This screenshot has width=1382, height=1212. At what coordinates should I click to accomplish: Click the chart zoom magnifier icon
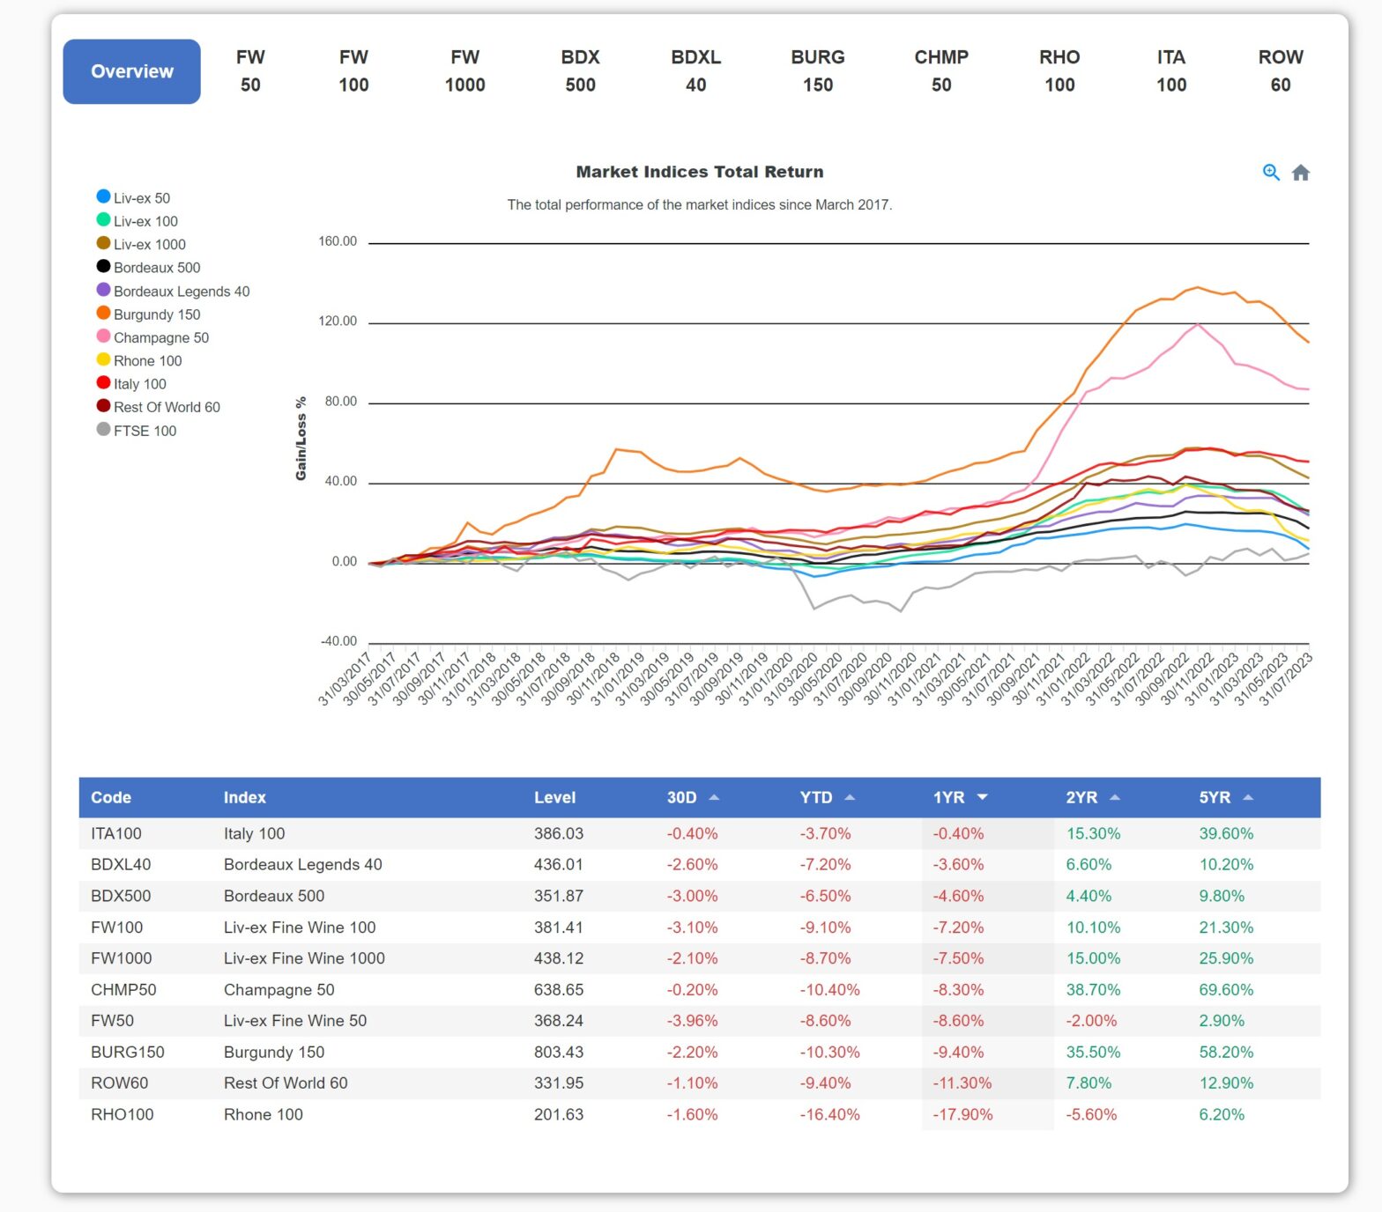[x=1270, y=173]
